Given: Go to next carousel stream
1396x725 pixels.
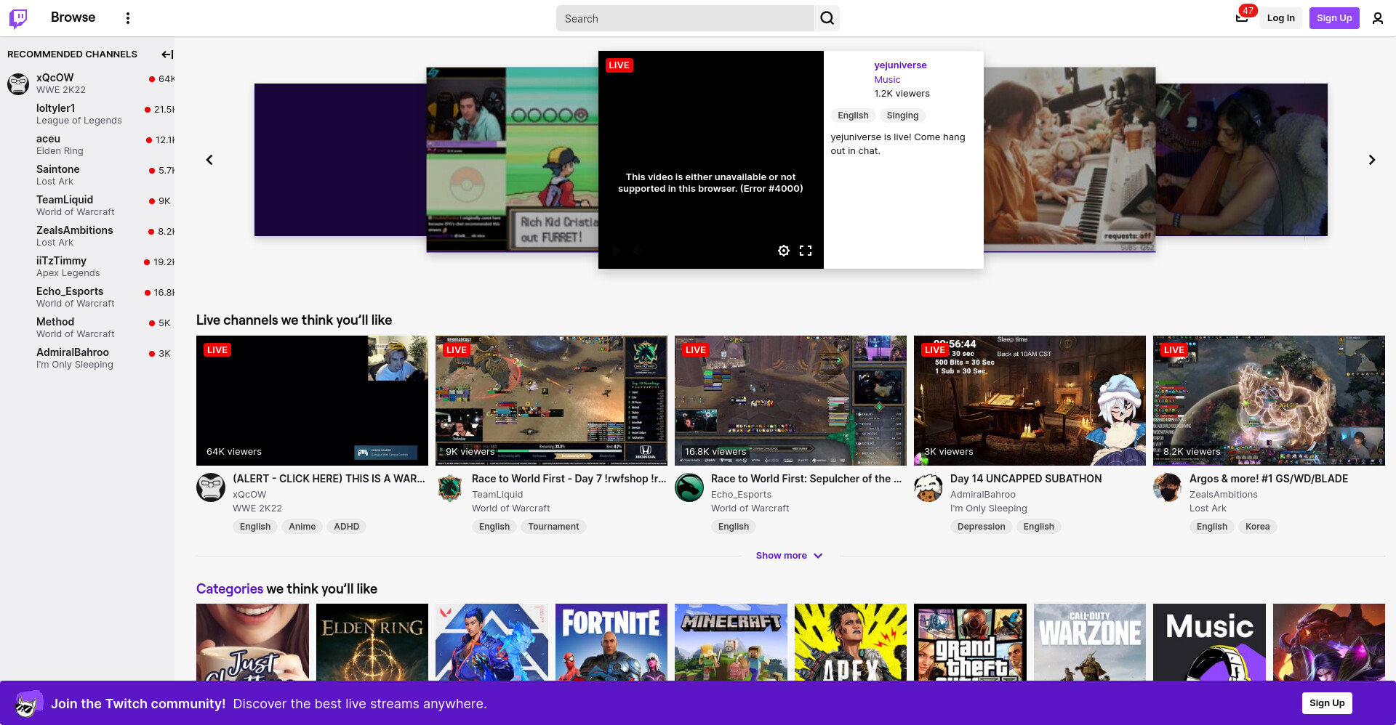Looking at the screenshot, I should point(1372,160).
